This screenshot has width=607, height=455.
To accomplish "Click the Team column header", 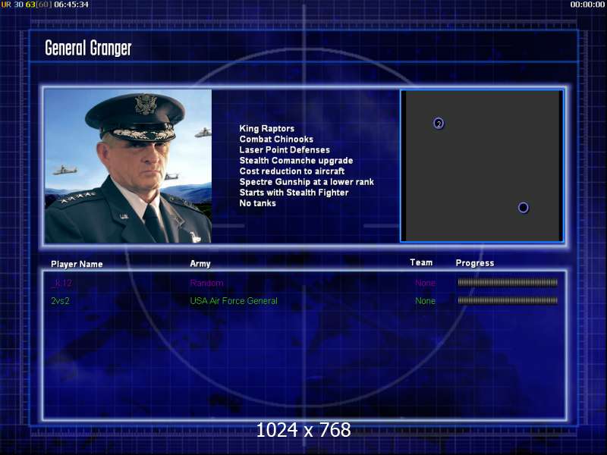I will pos(421,262).
